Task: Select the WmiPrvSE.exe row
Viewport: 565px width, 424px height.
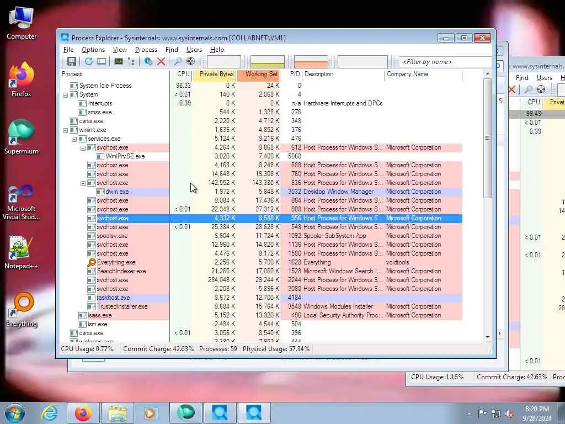Action: pos(261,156)
